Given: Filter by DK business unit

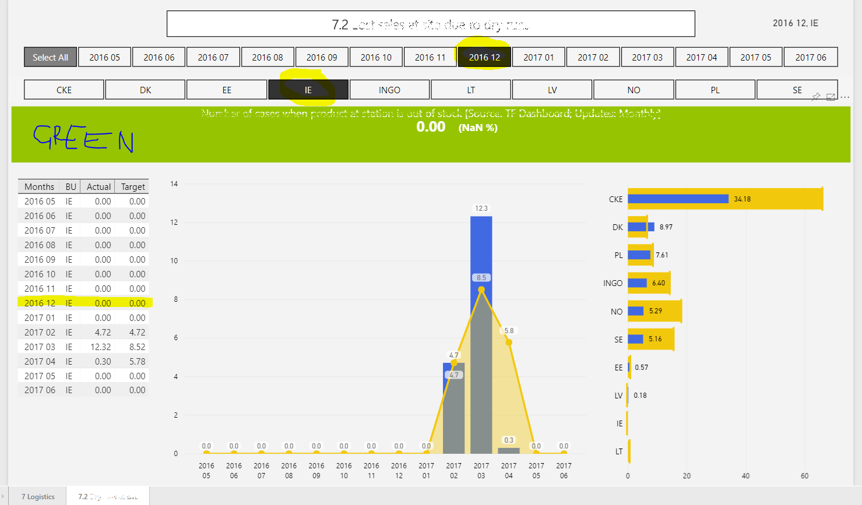Looking at the screenshot, I should [x=146, y=90].
